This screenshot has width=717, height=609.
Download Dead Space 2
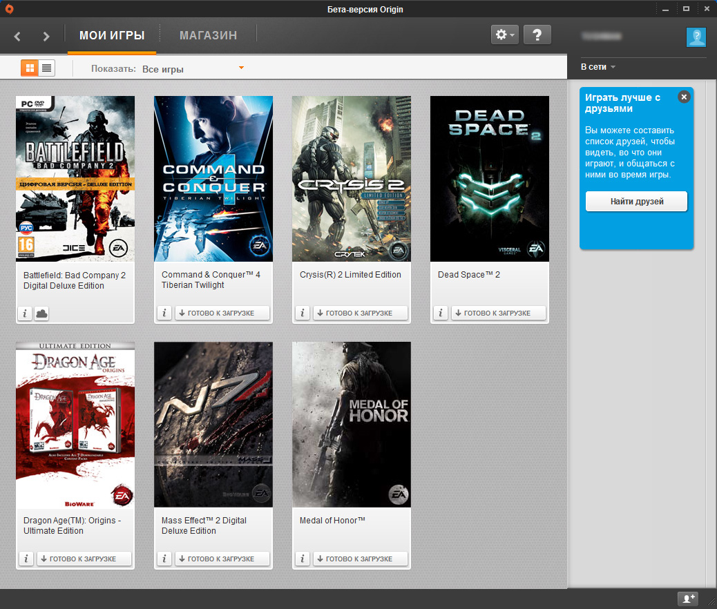click(499, 313)
